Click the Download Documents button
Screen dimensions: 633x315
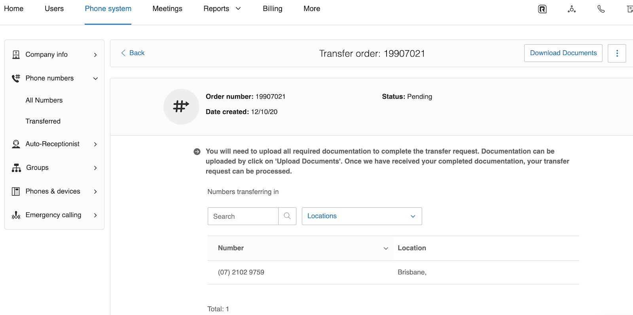coord(563,53)
